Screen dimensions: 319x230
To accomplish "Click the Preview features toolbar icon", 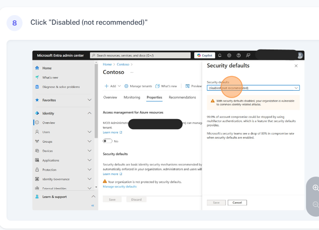I will pyautogui.click(x=187, y=86).
